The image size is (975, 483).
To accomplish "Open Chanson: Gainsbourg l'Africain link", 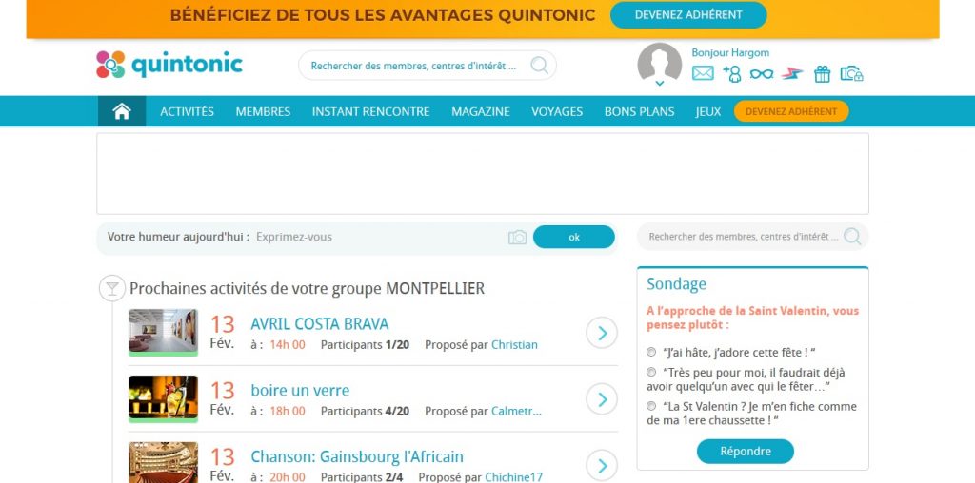I will (x=357, y=457).
